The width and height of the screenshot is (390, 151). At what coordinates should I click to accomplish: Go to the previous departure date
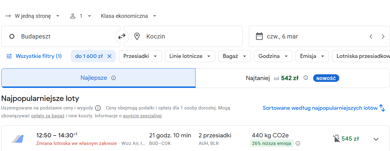pyautogui.click(x=371, y=36)
